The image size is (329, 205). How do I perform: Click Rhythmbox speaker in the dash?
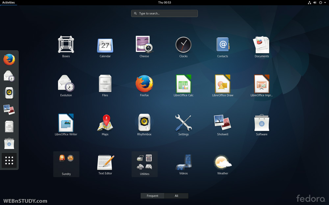[9, 93]
